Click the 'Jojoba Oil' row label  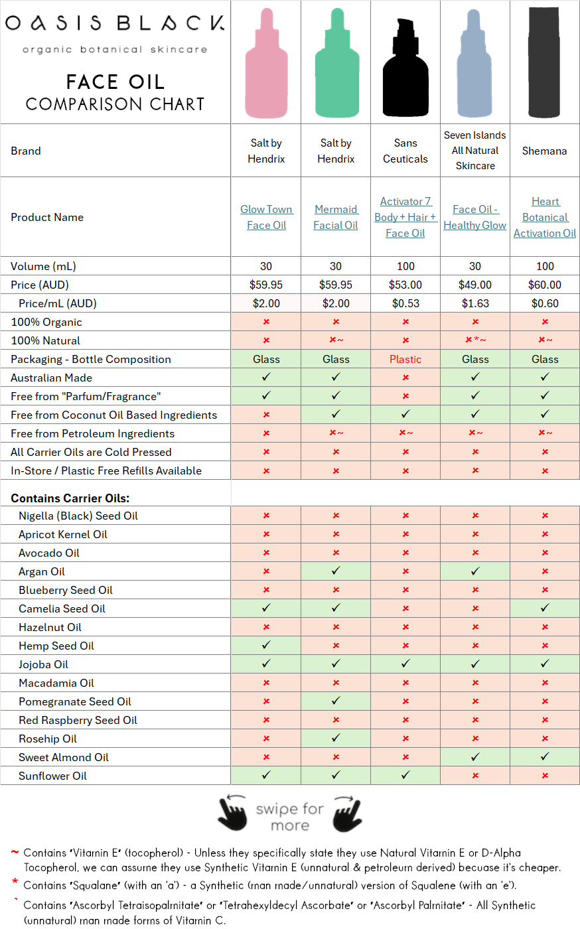point(43,664)
